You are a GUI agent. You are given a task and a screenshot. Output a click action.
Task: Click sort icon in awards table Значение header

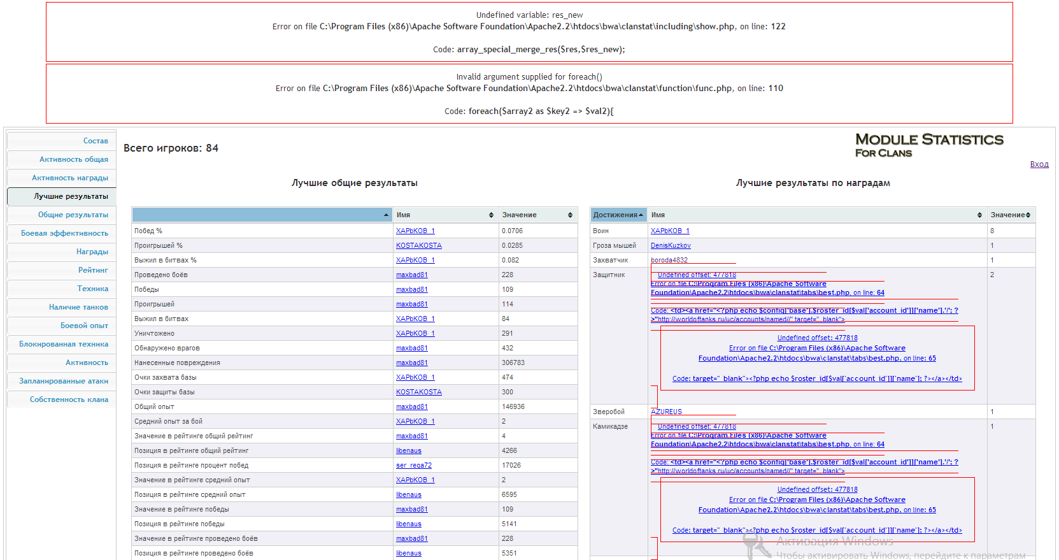(x=1028, y=215)
